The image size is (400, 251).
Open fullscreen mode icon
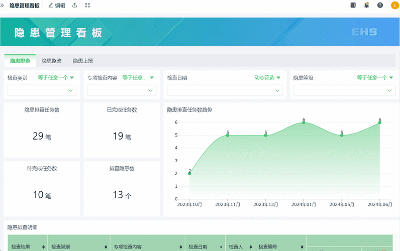(87, 5)
